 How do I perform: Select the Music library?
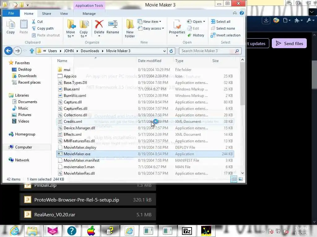click(20, 108)
